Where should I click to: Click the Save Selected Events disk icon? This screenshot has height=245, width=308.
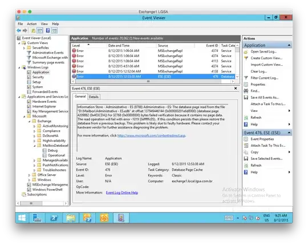click(x=246, y=159)
